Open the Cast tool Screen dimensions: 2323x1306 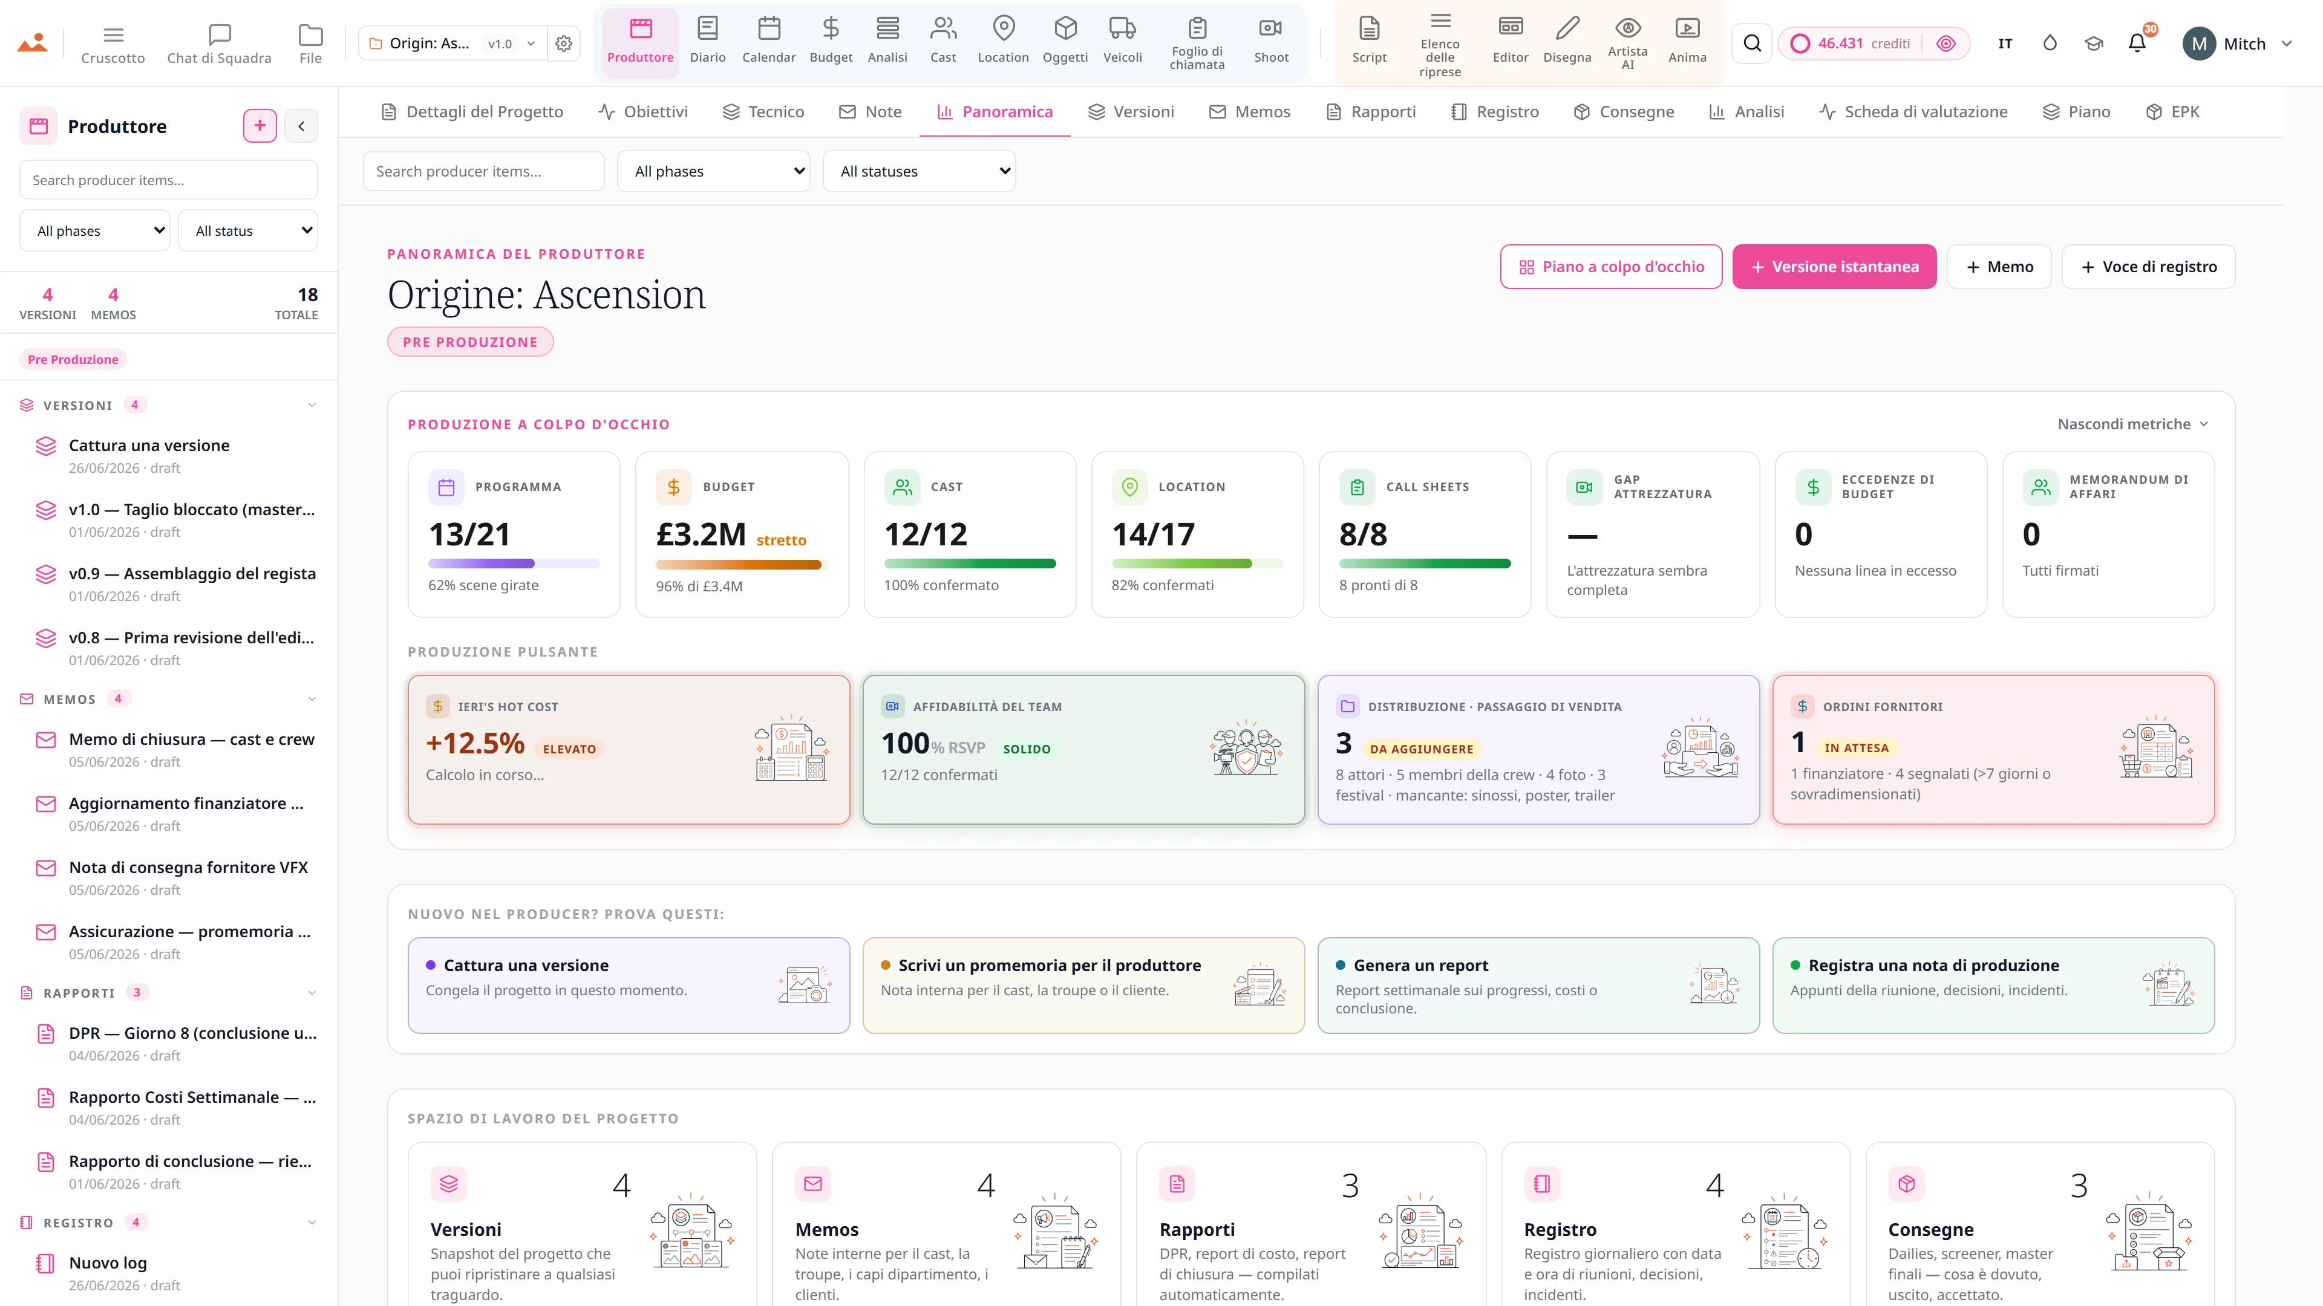tap(943, 42)
